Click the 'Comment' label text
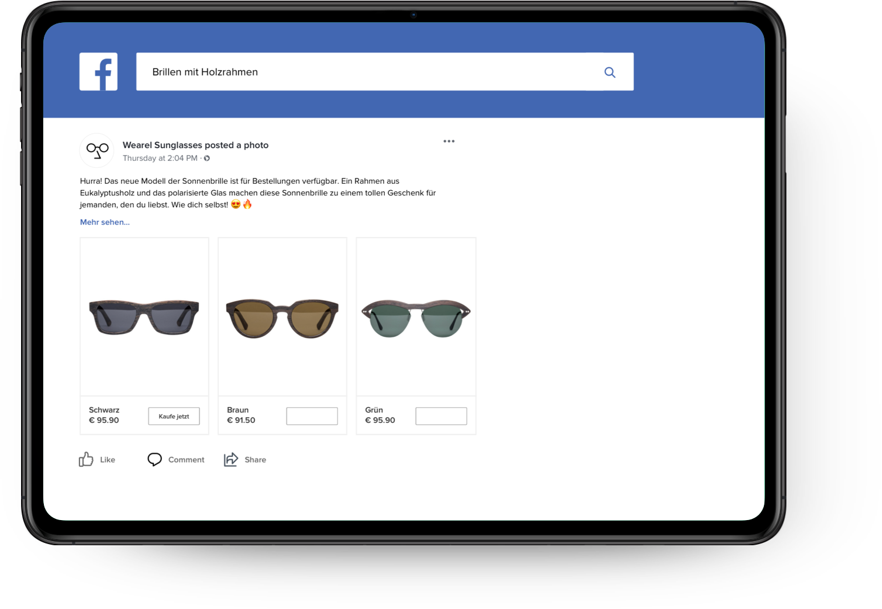The height and width of the screenshot is (609, 882). [x=187, y=460]
